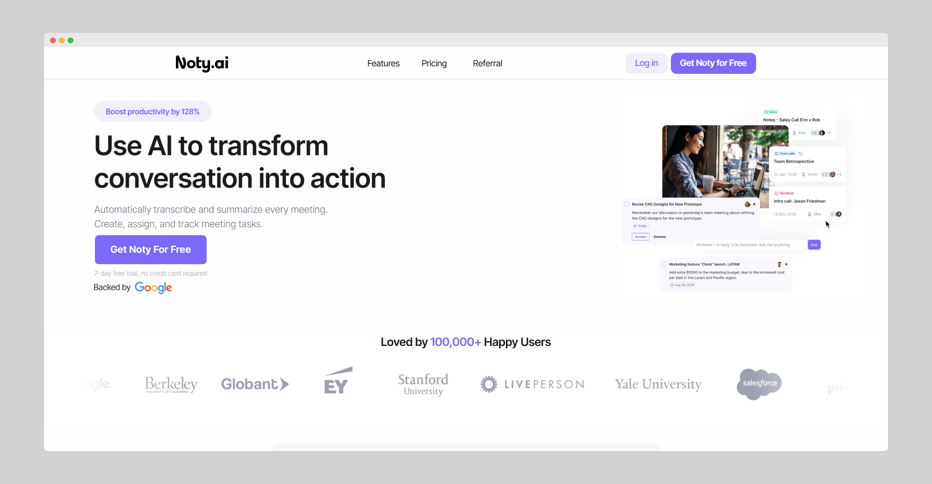Click the Aug 30, 2024 date chip
The width and height of the screenshot is (932, 484).
pyautogui.click(x=683, y=285)
